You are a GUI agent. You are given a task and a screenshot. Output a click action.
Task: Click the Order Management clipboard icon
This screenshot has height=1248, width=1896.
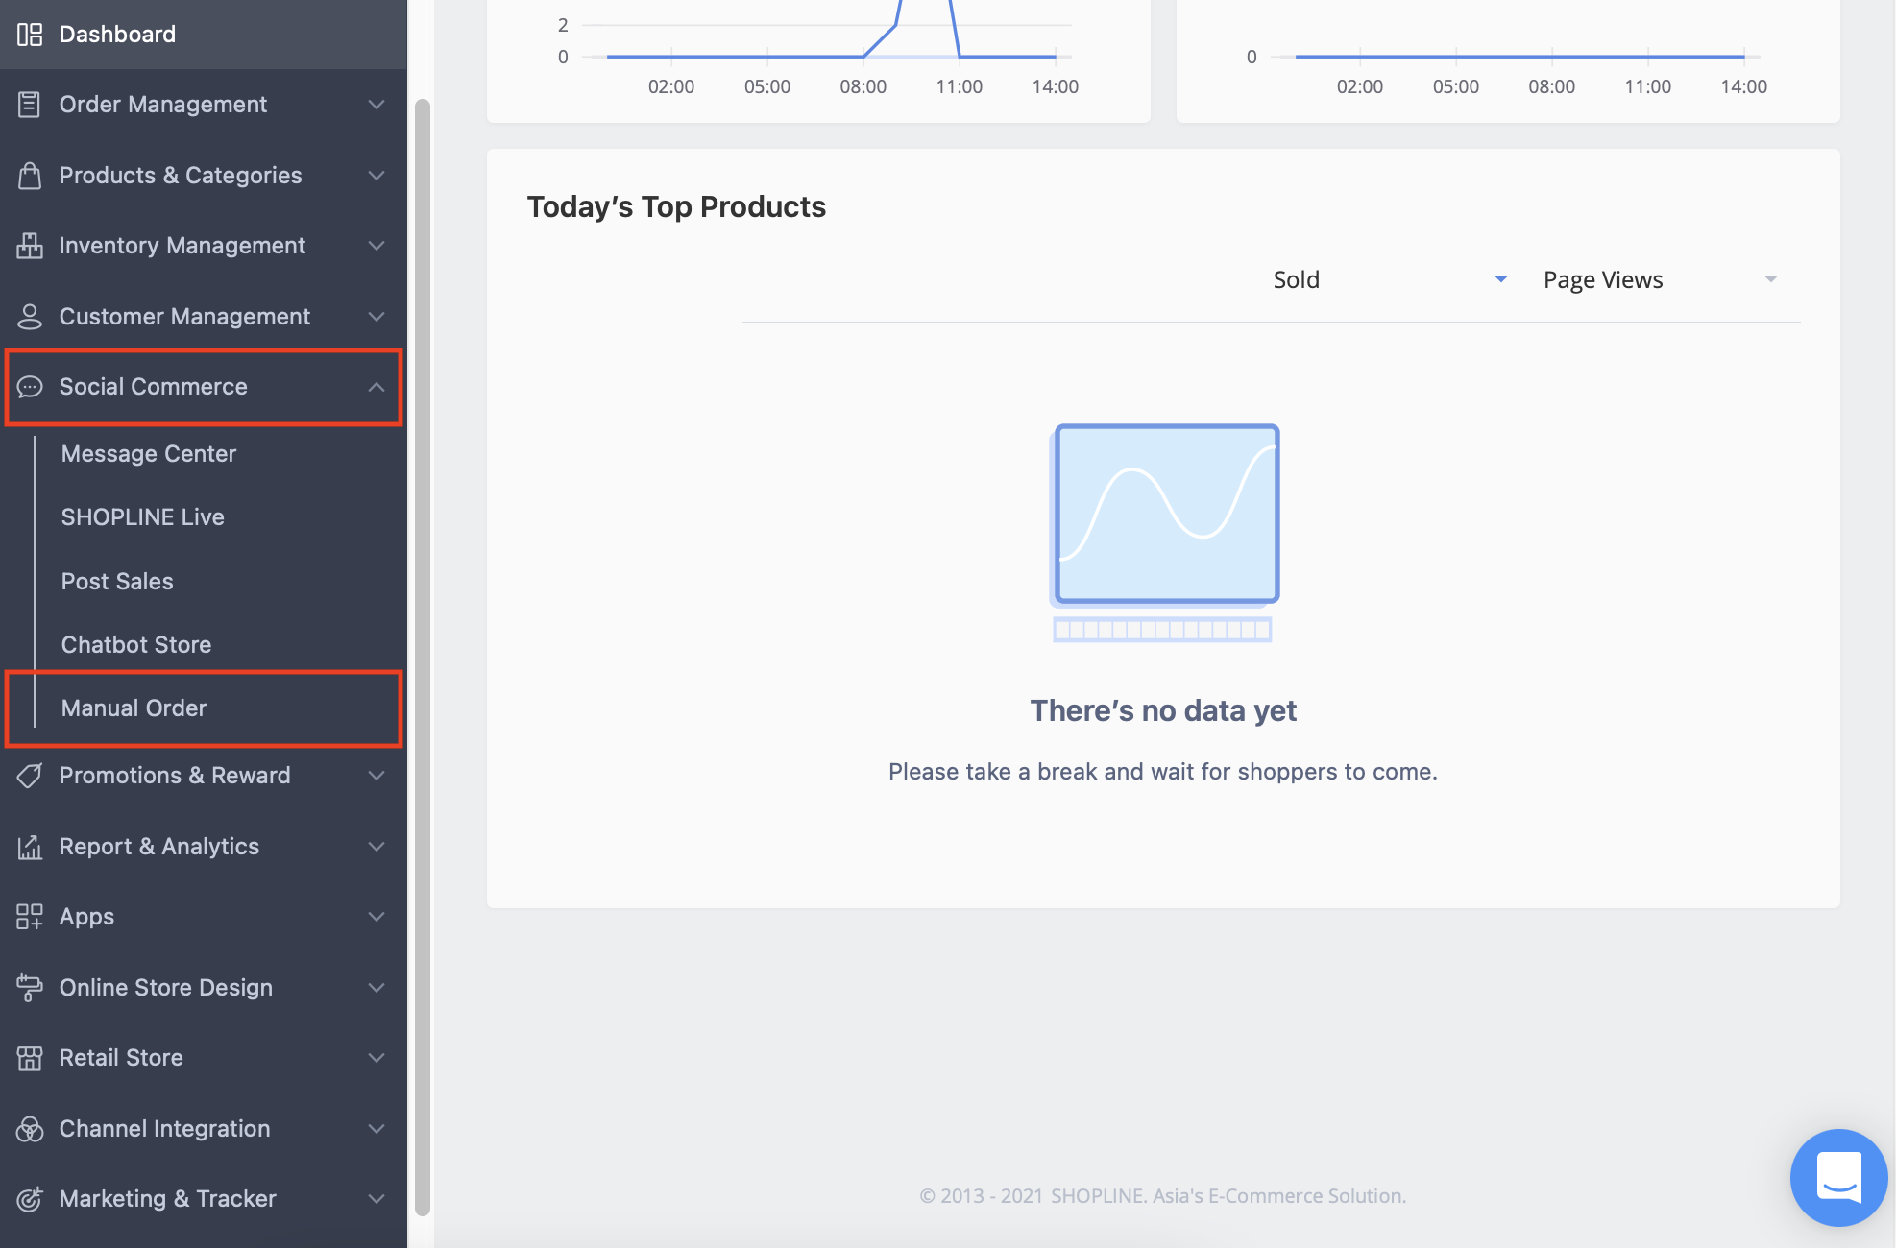(30, 105)
